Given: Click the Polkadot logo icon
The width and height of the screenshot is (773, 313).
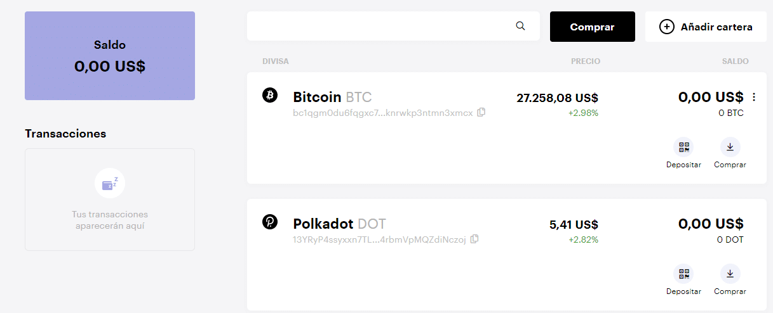Looking at the screenshot, I should (270, 222).
